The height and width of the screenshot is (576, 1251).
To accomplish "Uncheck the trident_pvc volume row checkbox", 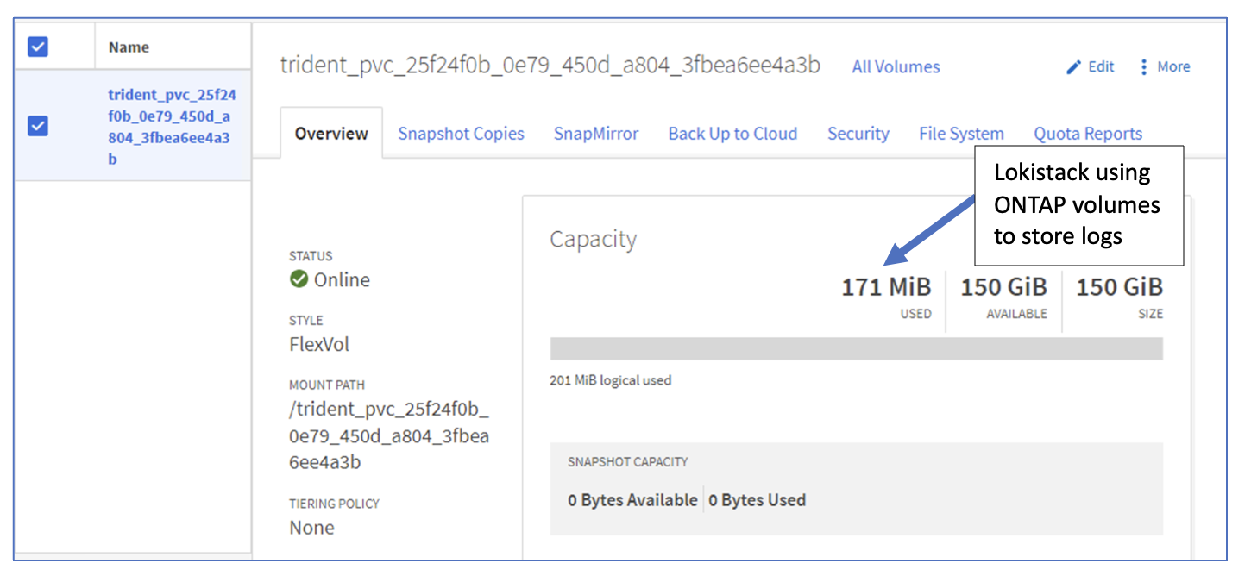I will (x=38, y=126).
